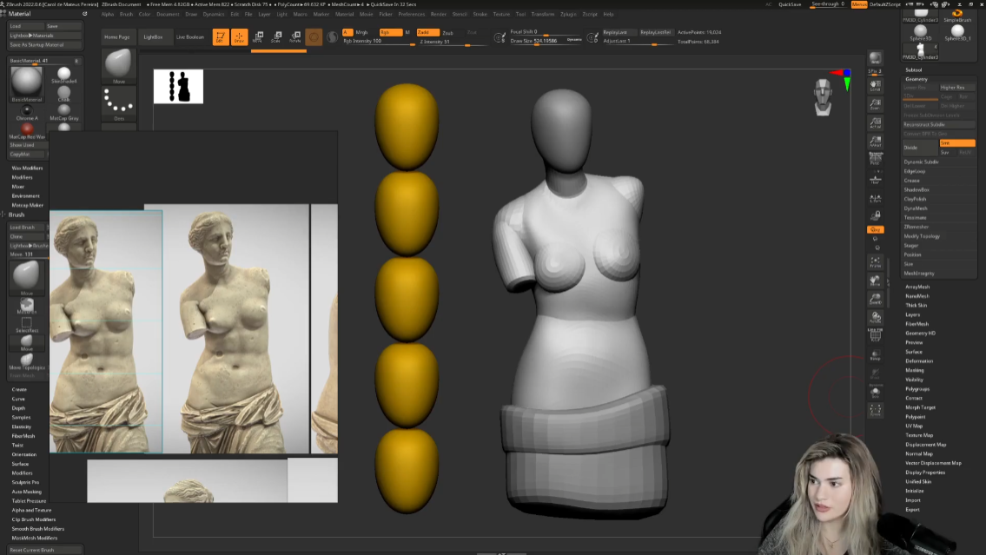
Task: Open the Alpha menu
Action: (108, 14)
